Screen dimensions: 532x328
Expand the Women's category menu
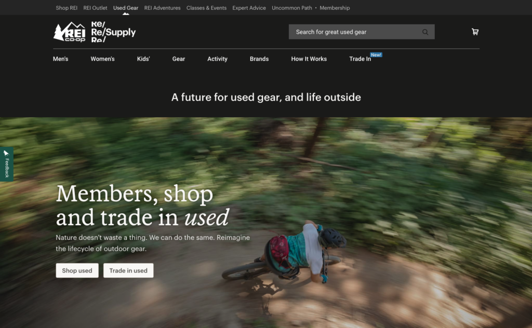102,59
